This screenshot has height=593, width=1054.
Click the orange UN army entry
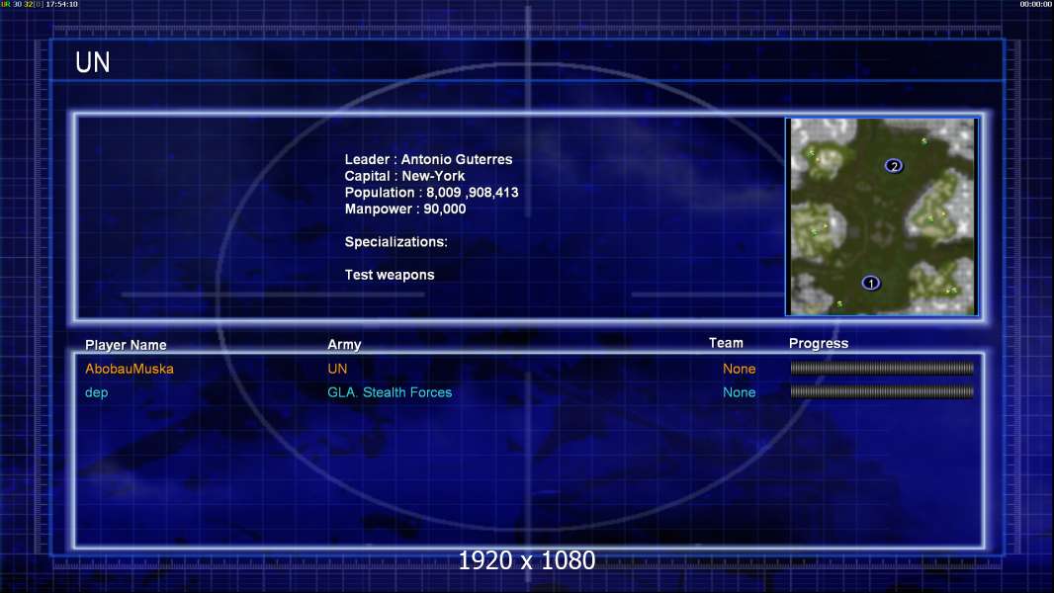tap(337, 369)
